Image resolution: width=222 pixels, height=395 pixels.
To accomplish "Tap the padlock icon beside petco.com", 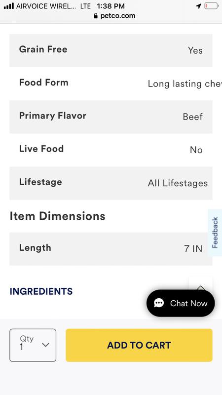I will pos(95,16).
